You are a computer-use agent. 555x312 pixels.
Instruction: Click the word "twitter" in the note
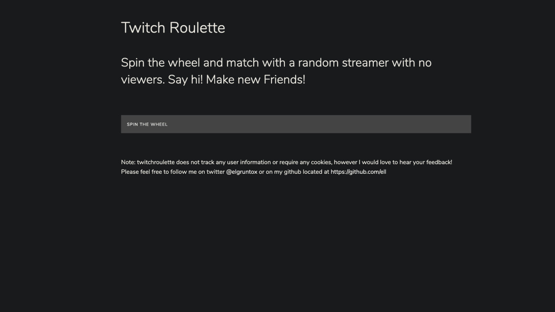(215, 172)
